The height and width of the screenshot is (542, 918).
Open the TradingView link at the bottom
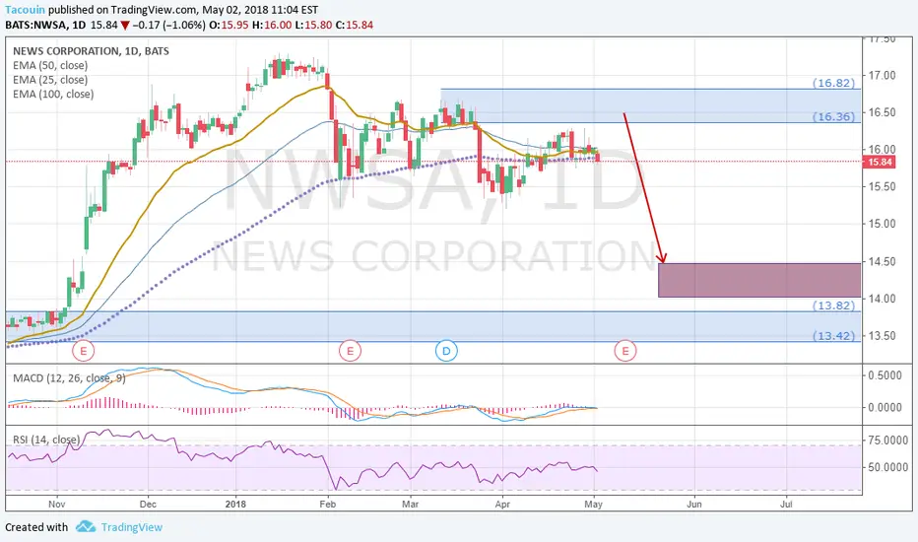click(x=132, y=527)
